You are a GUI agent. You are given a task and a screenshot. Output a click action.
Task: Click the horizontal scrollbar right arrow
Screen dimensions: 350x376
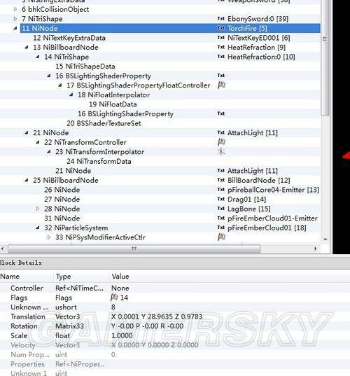(x=316, y=249)
